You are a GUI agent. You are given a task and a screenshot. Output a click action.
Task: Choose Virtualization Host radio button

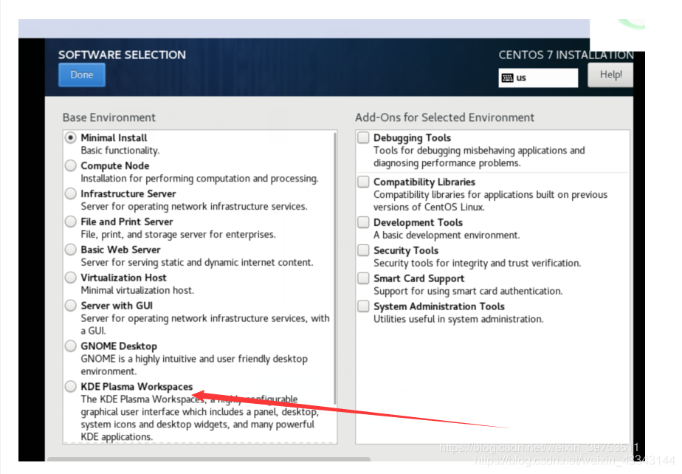coord(70,278)
